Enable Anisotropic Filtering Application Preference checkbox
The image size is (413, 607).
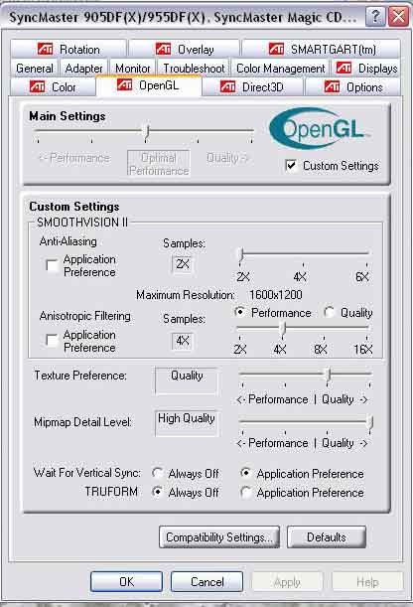[52, 341]
